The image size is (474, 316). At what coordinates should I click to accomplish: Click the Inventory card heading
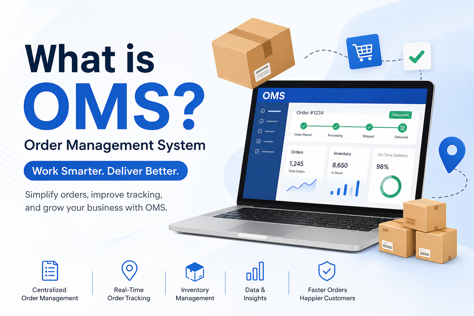click(x=342, y=154)
